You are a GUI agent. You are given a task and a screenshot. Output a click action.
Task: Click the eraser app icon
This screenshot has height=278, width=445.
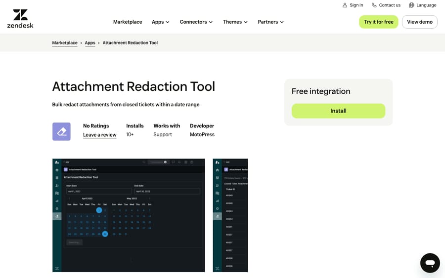pos(61,131)
